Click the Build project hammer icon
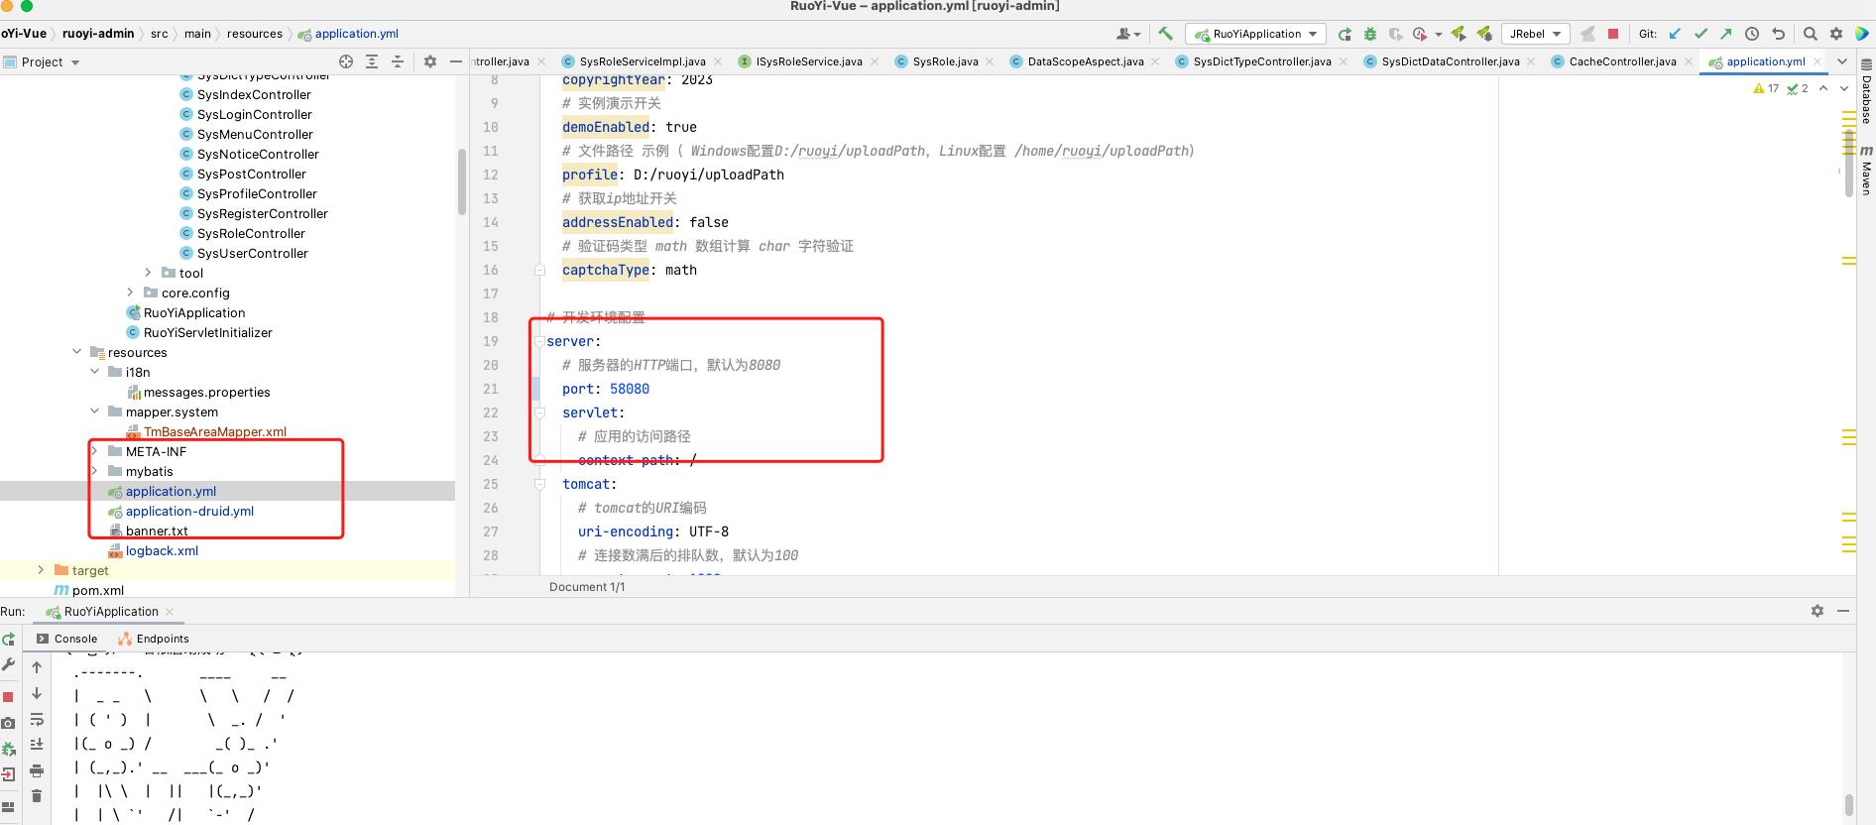This screenshot has height=825, width=1876. pos(1165,34)
